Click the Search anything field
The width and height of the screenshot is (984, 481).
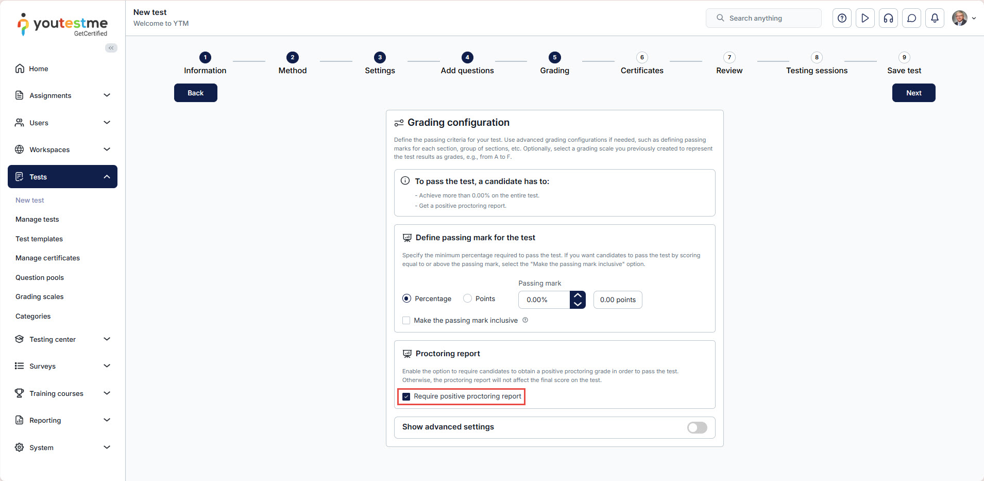click(x=764, y=18)
